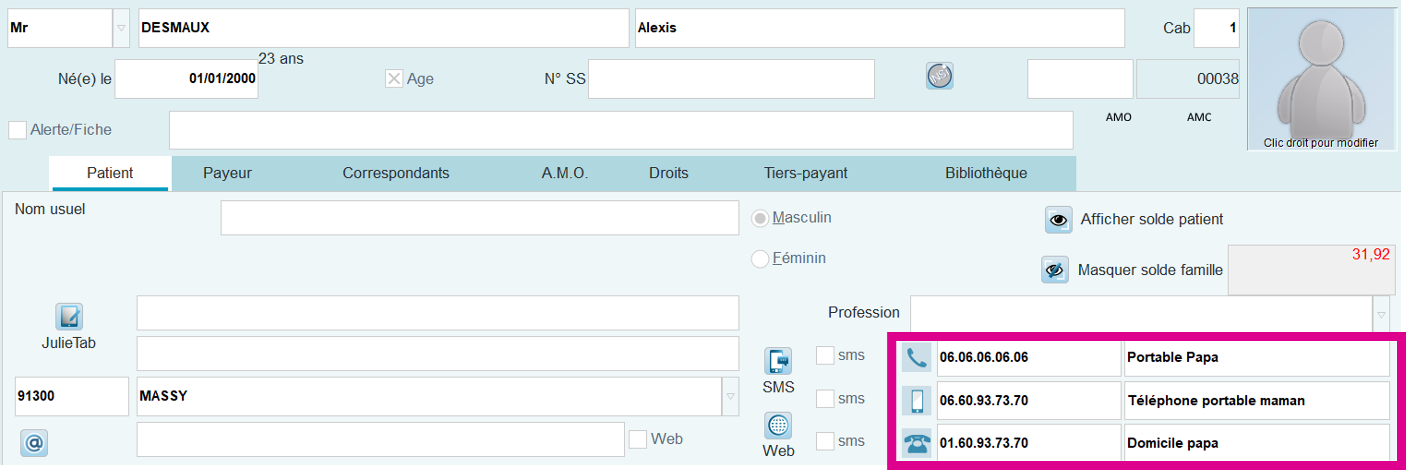Click the Masquer solde famille label
Screen dimensions: 1406x470
pyautogui.click(x=1150, y=270)
